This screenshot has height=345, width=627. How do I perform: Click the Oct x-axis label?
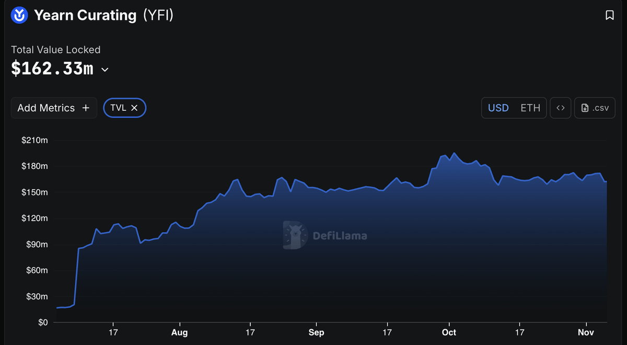pyautogui.click(x=449, y=332)
